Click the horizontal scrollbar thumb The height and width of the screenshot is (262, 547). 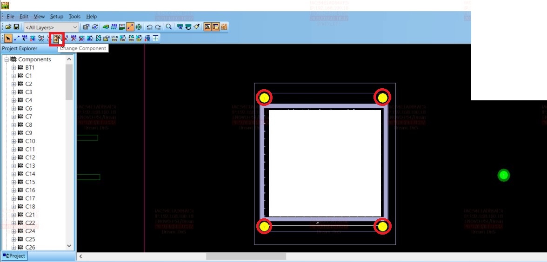[x=246, y=256]
